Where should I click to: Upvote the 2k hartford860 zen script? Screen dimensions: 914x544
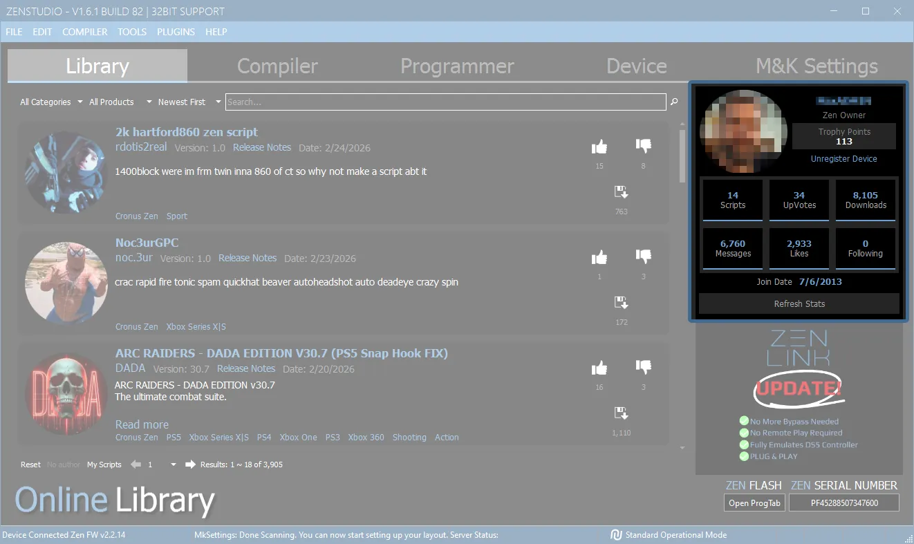pyautogui.click(x=599, y=147)
